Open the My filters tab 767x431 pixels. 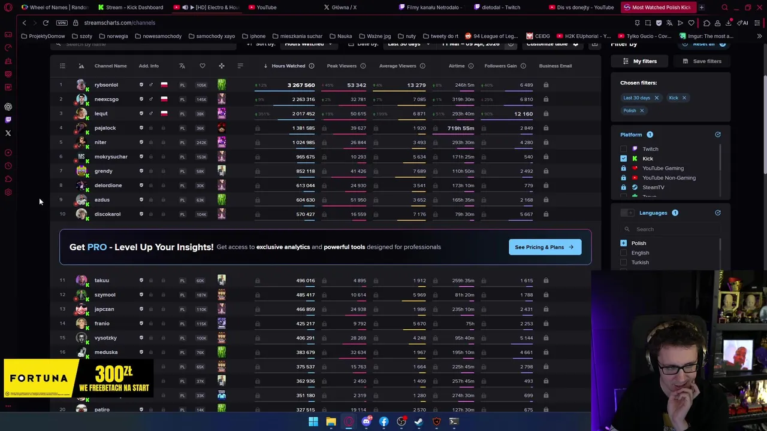click(640, 61)
